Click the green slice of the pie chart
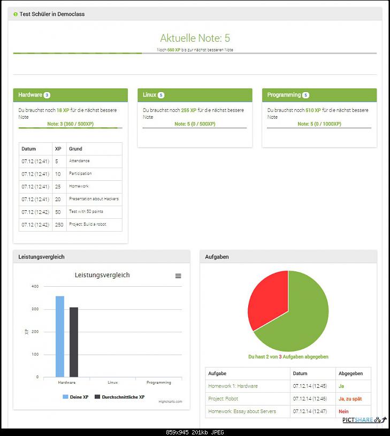Screen dimensions: 390x436 302,321
